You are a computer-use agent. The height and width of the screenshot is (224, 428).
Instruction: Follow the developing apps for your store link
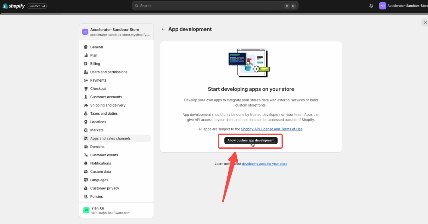(265, 164)
